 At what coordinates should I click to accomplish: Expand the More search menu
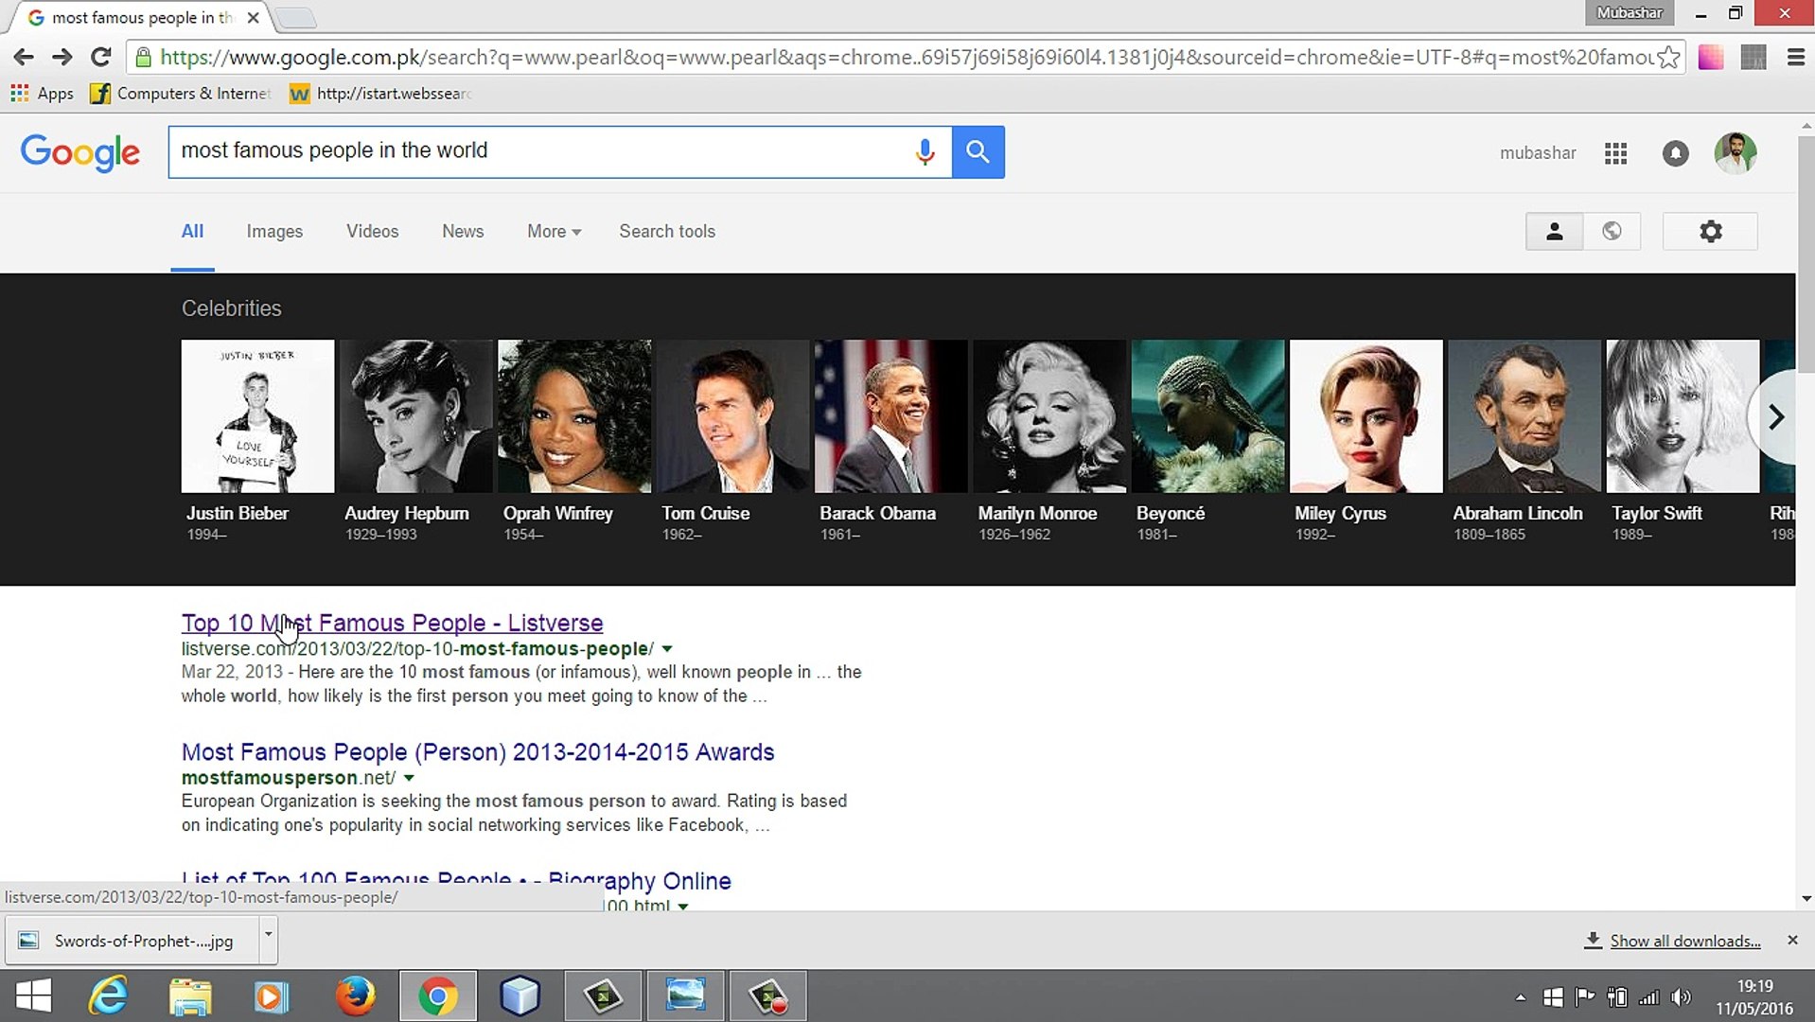pos(554,231)
